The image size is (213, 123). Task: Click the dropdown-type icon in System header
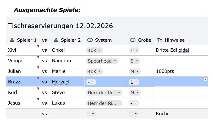90,40
